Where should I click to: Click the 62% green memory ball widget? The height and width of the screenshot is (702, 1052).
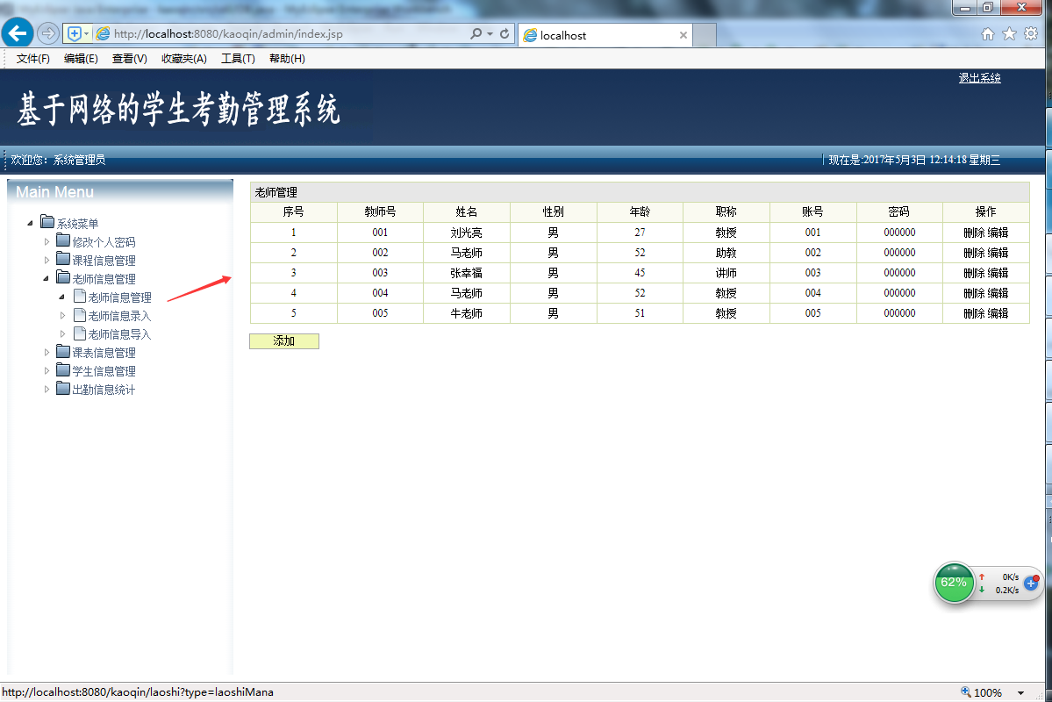click(x=954, y=583)
